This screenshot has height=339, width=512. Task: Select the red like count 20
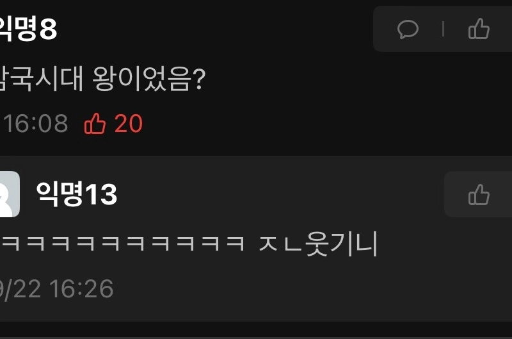click(x=129, y=124)
